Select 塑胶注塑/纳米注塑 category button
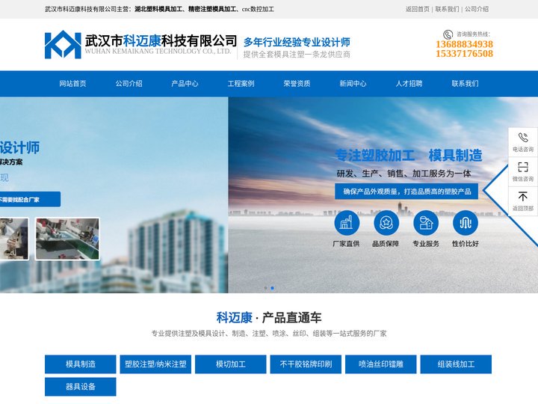This screenshot has width=538, height=404. pyautogui.click(x=155, y=364)
